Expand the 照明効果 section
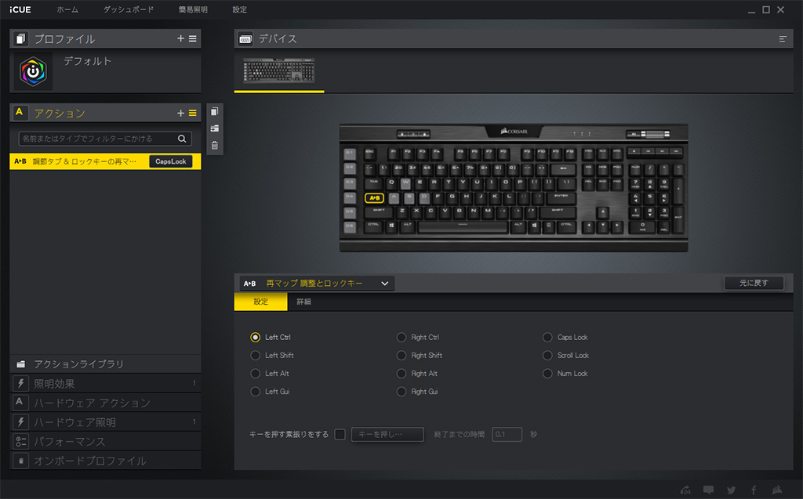The width and height of the screenshot is (803, 499). 105,383
